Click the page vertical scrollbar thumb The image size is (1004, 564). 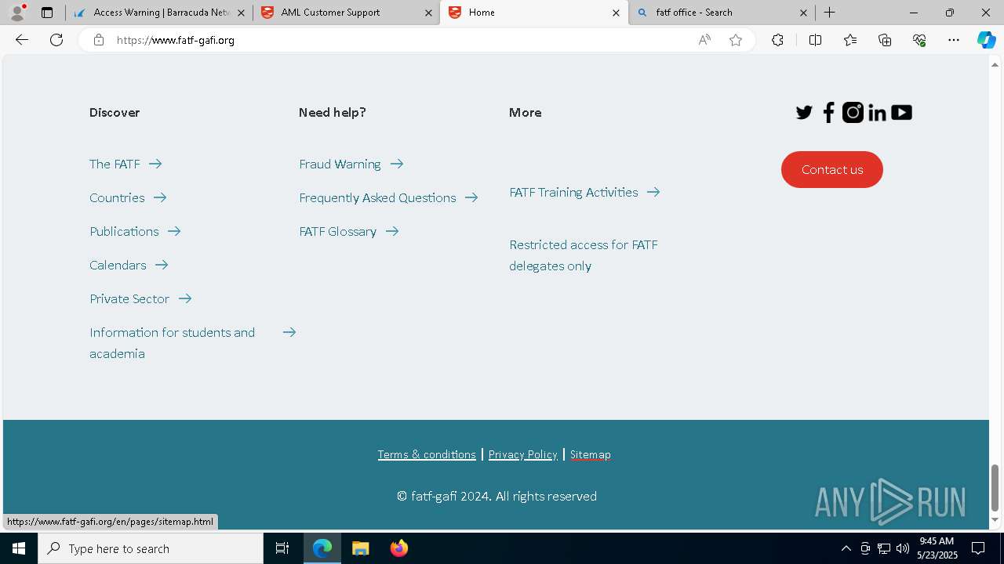(995, 487)
